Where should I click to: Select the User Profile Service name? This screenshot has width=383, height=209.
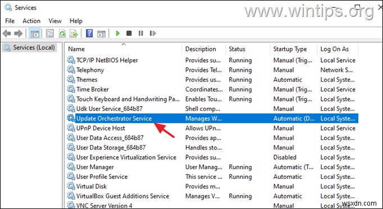coord(102,177)
